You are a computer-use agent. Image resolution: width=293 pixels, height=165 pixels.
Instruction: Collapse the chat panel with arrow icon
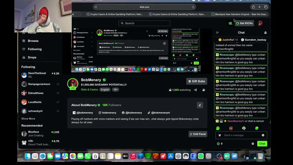(x=217, y=33)
